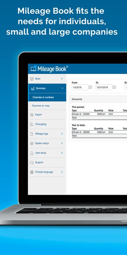Collapse the Summary section chevron
Screen dimensions: 127x255
pos(62,88)
